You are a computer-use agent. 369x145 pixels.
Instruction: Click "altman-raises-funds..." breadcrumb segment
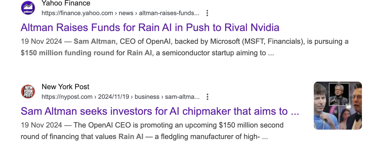tap(169, 13)
